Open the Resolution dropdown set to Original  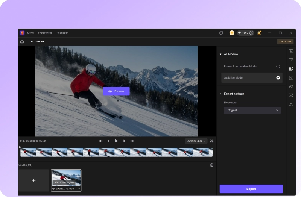pos(252,110)
